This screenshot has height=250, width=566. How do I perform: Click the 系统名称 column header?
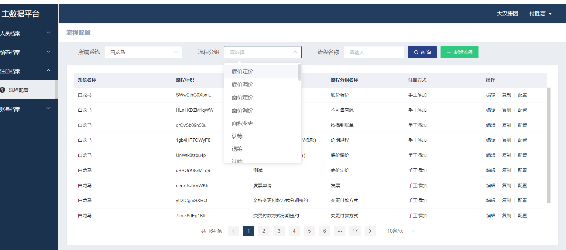(87, 80)
